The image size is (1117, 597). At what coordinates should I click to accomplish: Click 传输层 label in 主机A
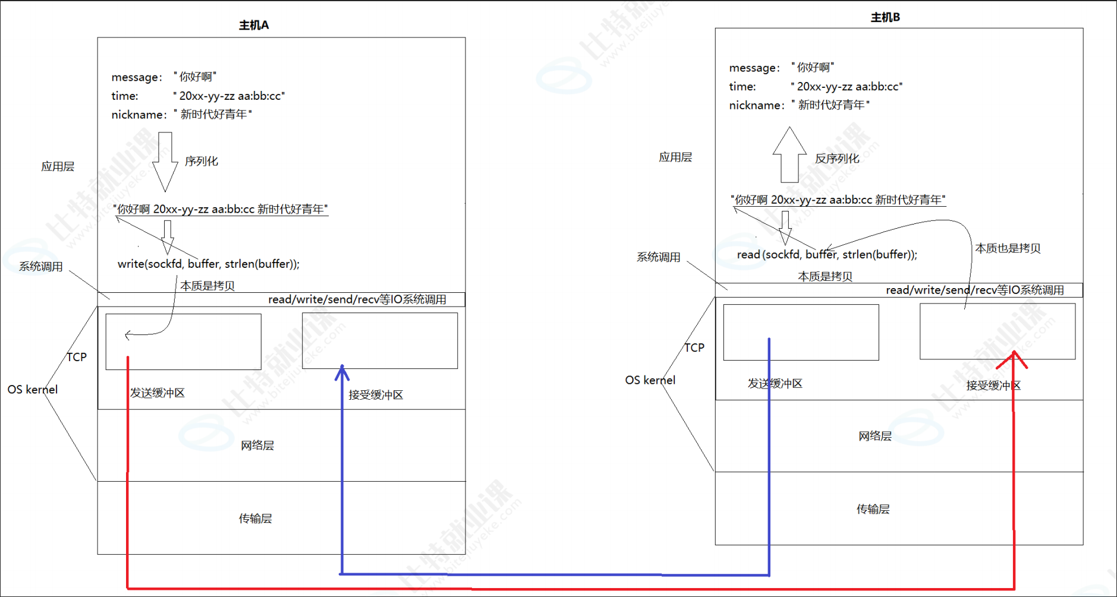[256, 519]
